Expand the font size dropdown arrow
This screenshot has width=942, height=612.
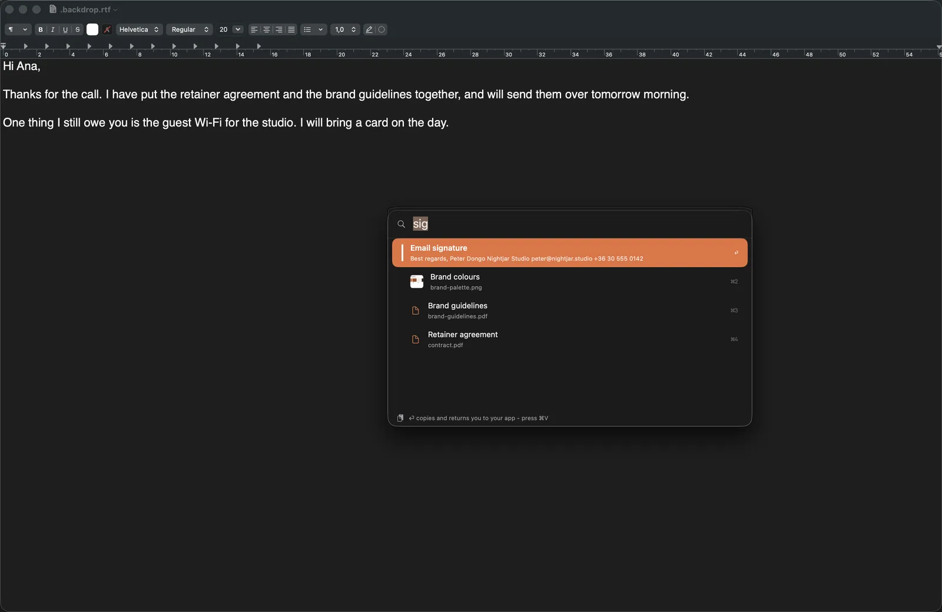pyautogui.click(x=238, y=29)
